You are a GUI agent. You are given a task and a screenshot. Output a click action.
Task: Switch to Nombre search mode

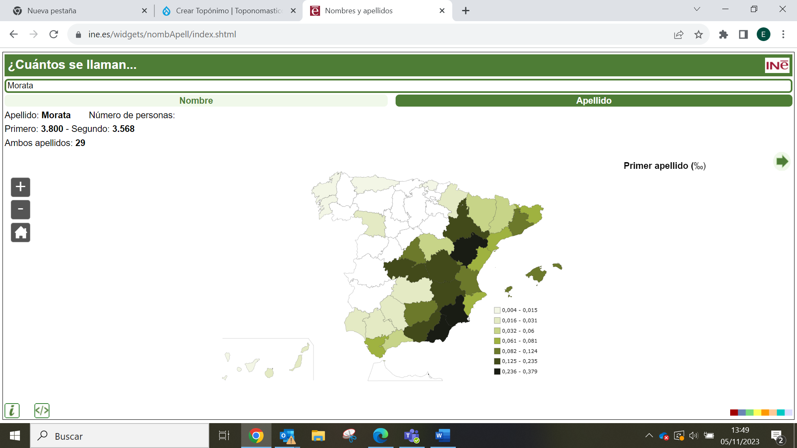(x=196, y=101)
